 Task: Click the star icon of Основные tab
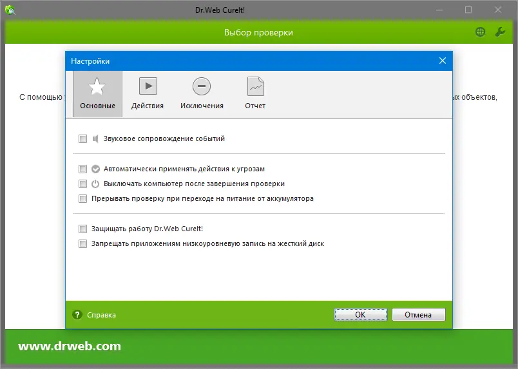97,86
